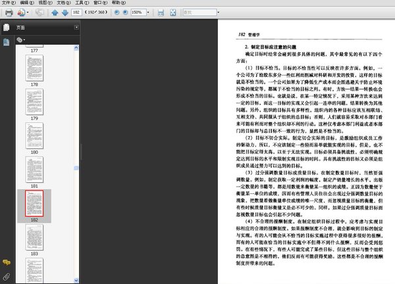
Task: Open the bookmarks panel icon in the sidebar
Action: pyautogui.click(x=7, y=41)
